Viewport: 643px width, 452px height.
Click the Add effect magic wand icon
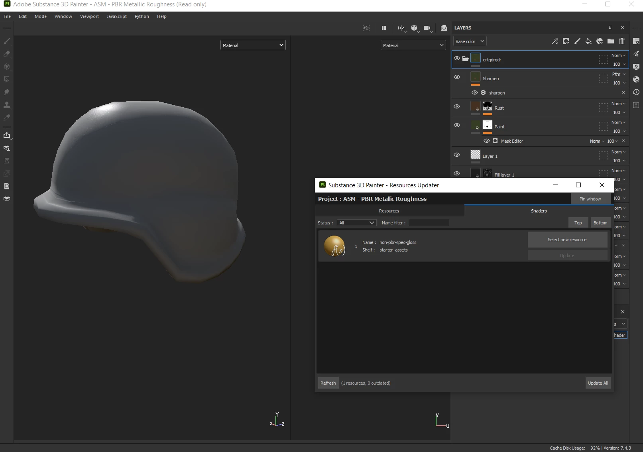click(x=555, y=41)
